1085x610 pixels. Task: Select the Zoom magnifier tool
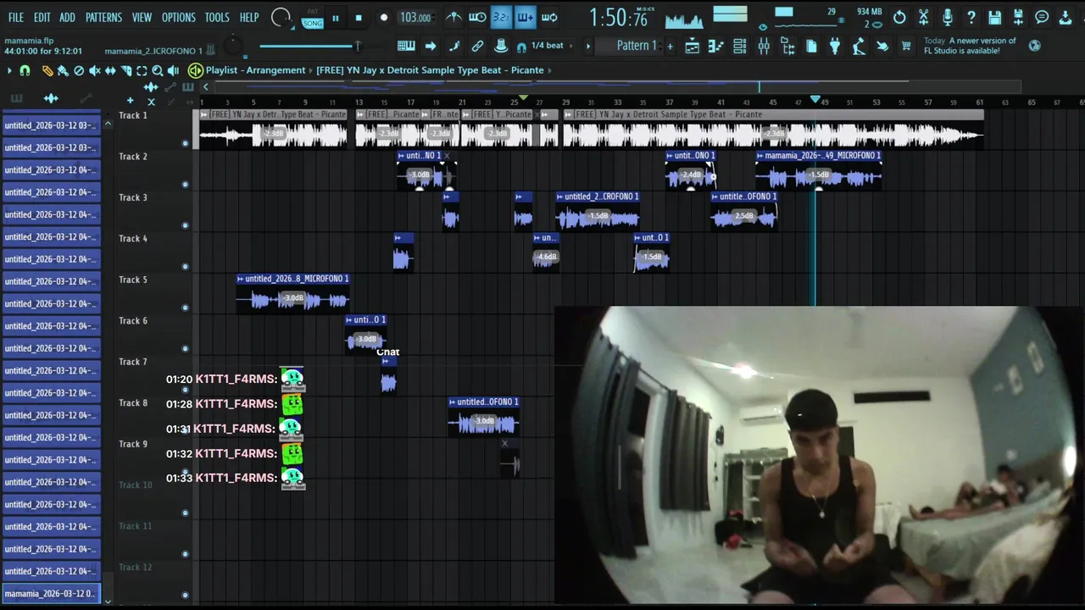pyautogui.click(x=157, y=71)
